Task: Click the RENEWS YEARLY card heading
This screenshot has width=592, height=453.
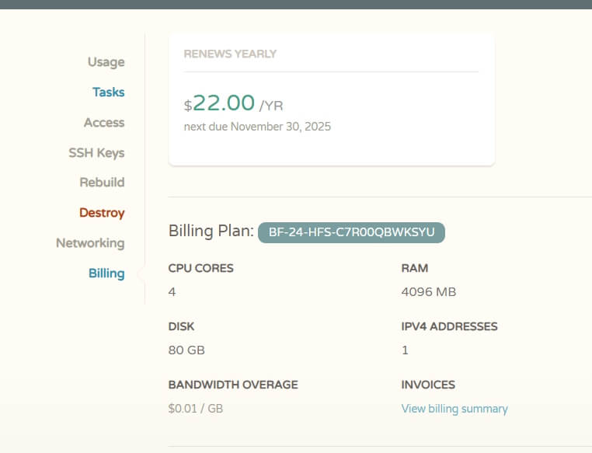Action: (230, 54)
